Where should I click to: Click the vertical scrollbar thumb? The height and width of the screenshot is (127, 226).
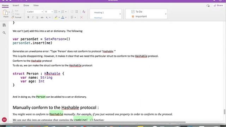tap(225, 112)
